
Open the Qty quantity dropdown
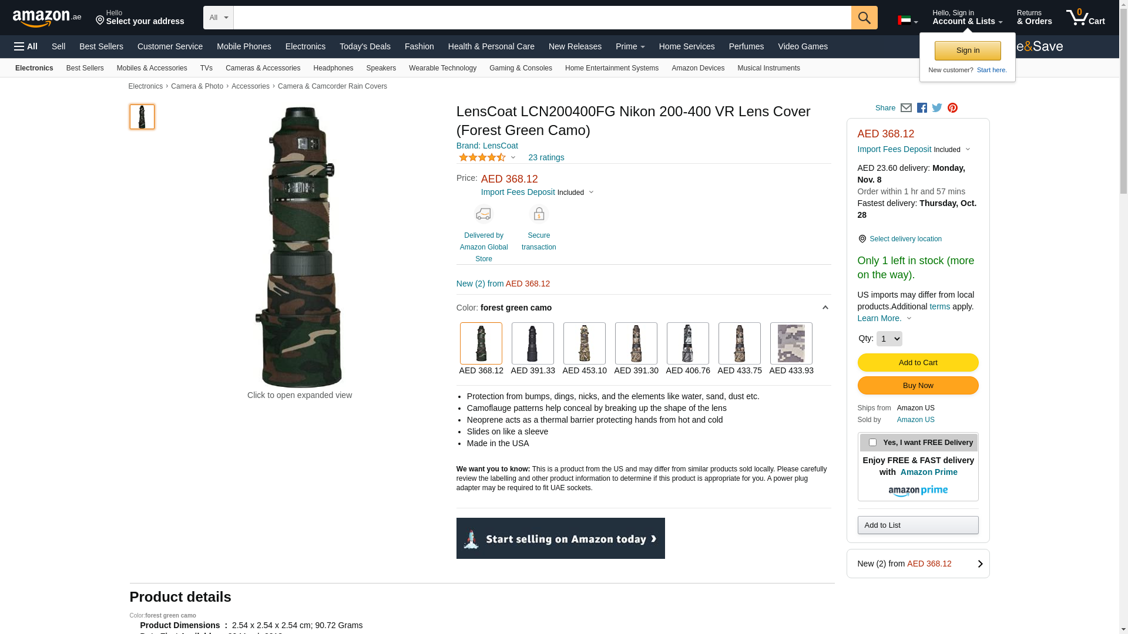[889, 339]
